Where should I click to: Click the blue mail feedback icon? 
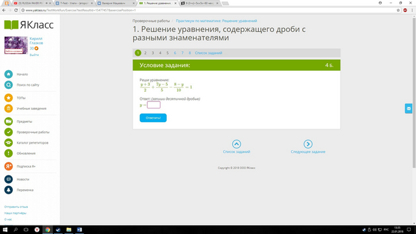click(409, 109)
